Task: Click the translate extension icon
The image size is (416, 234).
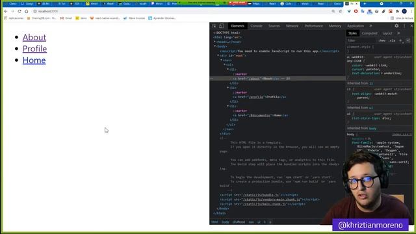Action: pos(363,12)
